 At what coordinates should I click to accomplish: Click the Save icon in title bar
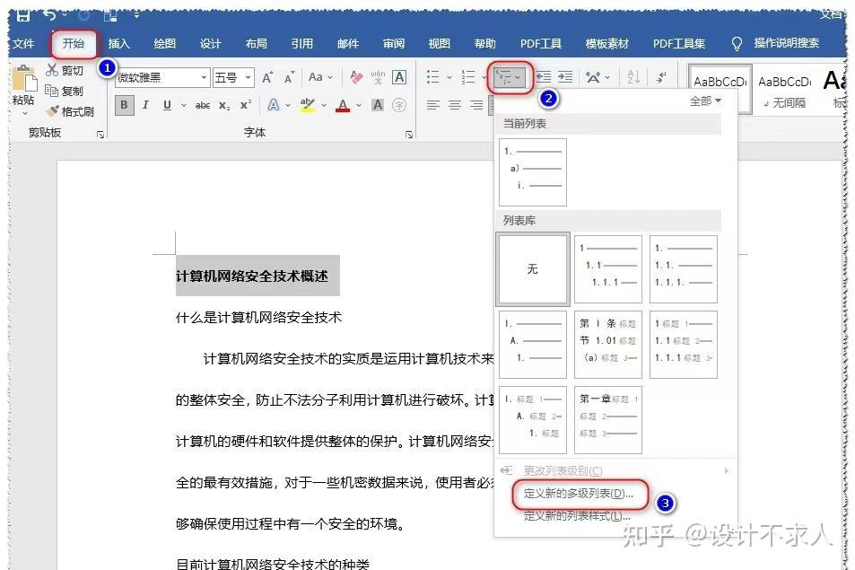(x=23, y=15)
